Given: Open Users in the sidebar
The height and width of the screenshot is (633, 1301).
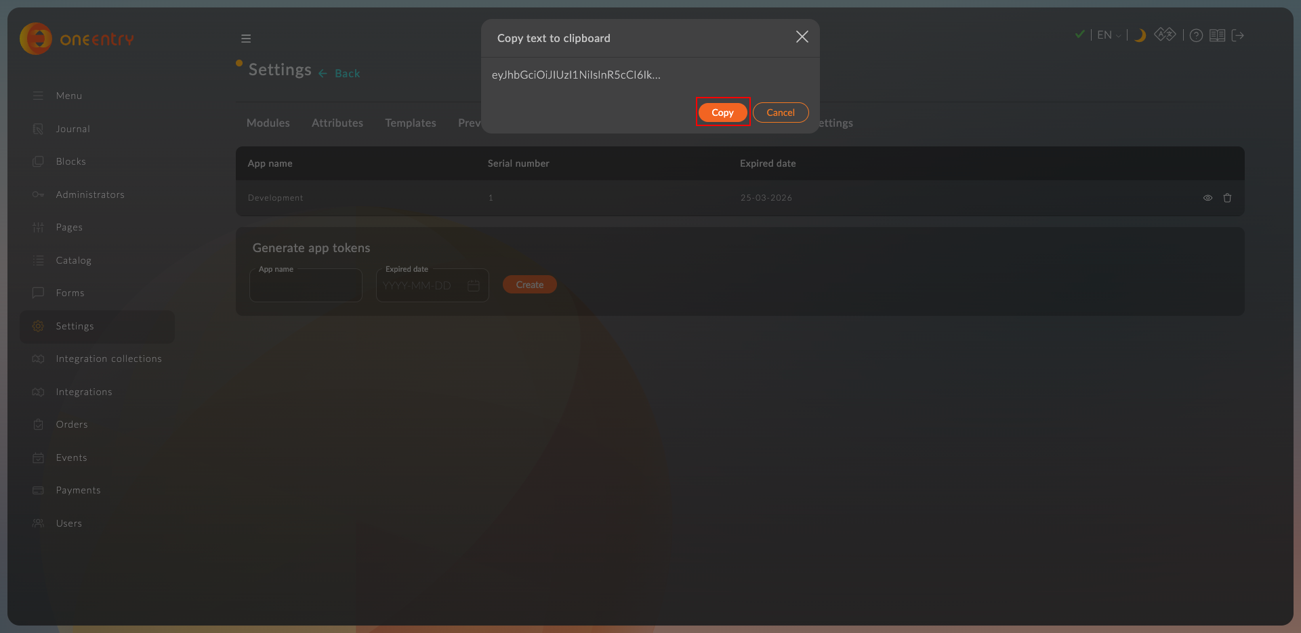Looking at the screenshot, I should click(x=98, y=523).
